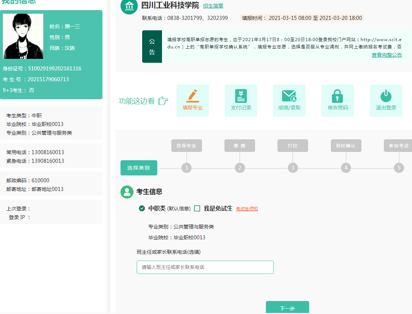Toggle the 中职类 default option
The height and width of the screenshot is (314, 412).
pyautogui.click(x=142, y=208)
